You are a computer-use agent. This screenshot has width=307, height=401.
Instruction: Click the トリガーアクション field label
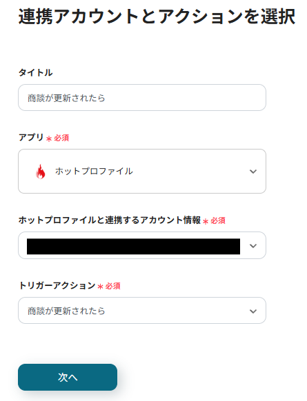coord(57,285)
